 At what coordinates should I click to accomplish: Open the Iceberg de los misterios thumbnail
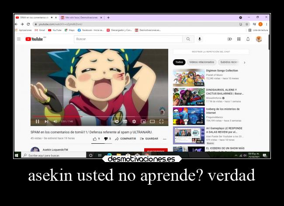[189, 116]
